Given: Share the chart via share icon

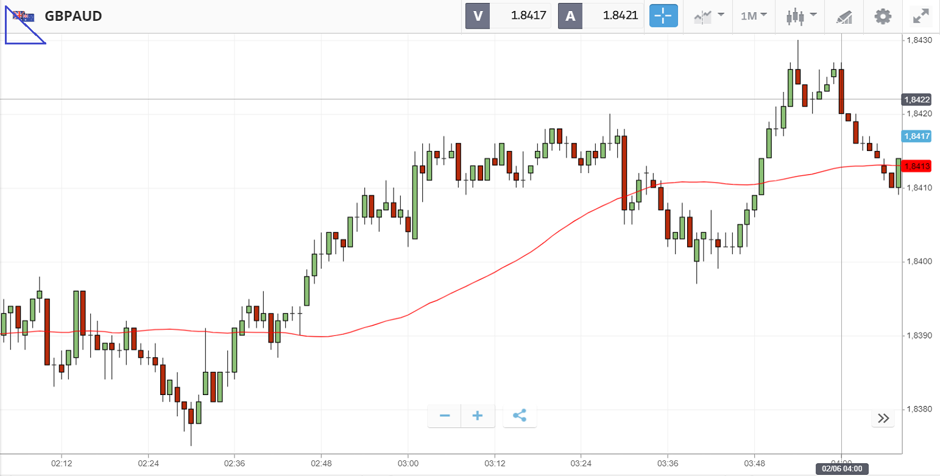Looking at the screenshot, I should click(x=520, y=416).
